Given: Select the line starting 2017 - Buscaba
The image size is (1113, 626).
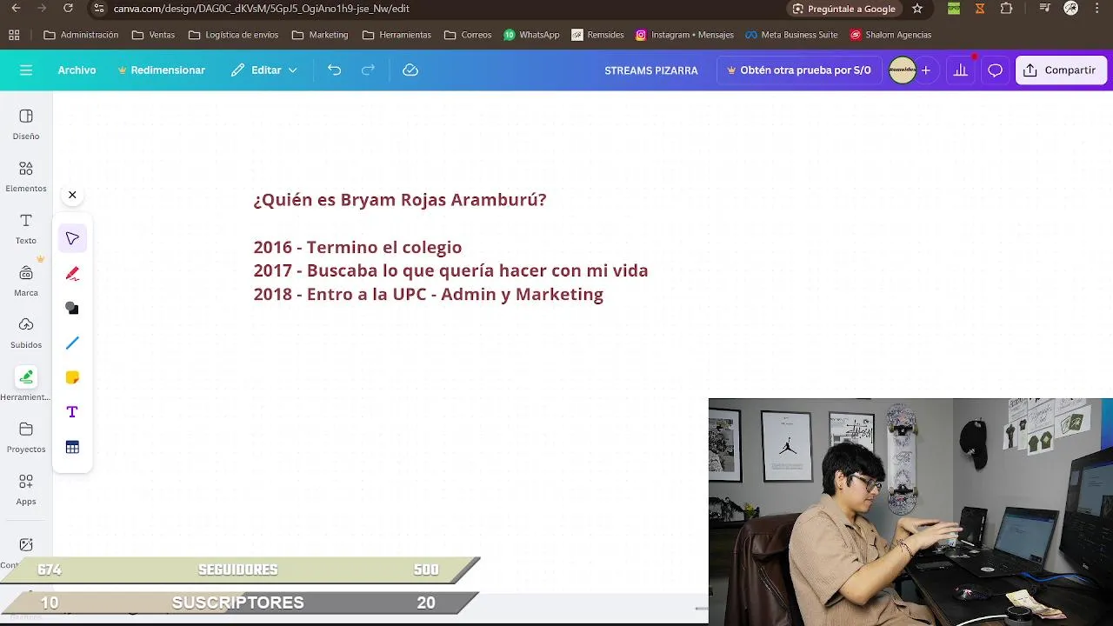Looking at the screenshot, I should tap(450, 271).
